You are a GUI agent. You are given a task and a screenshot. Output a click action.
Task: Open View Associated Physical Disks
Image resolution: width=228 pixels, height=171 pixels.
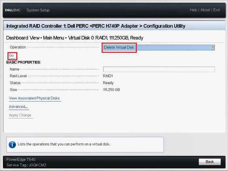(34, 98)
